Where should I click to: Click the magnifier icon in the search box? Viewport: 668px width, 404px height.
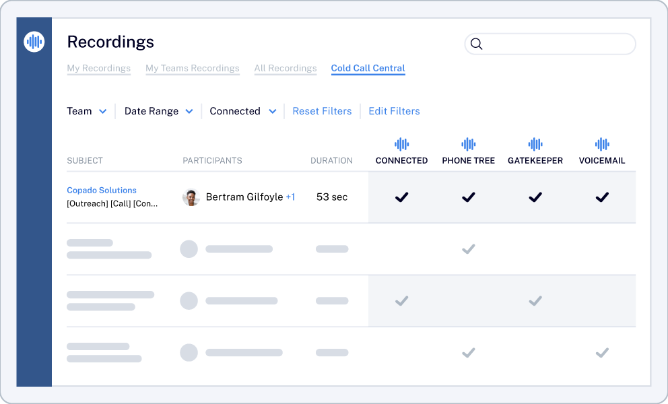pyautogui.click(x=476, y=44)
